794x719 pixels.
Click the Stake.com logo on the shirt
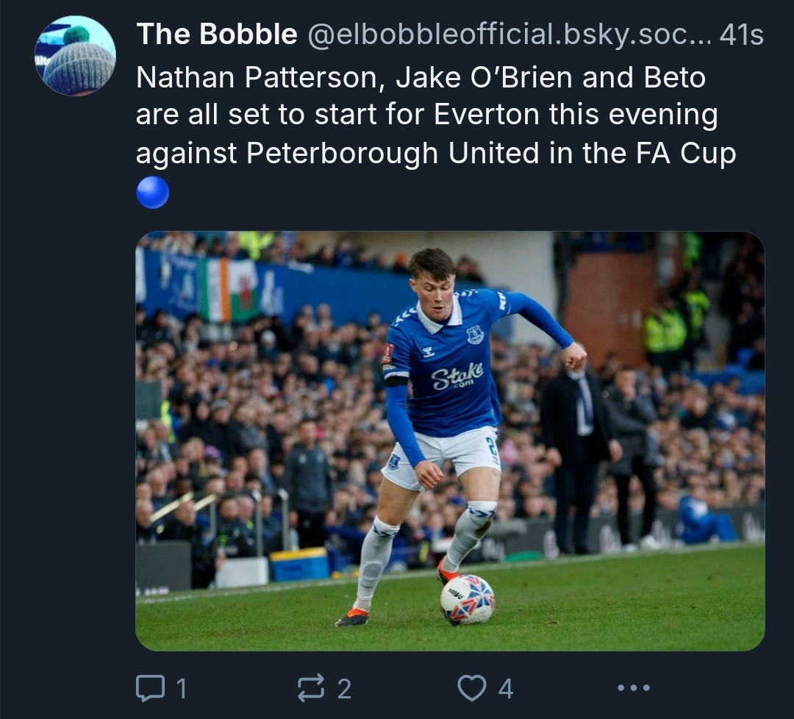pos(457,376)
